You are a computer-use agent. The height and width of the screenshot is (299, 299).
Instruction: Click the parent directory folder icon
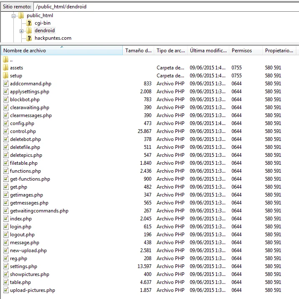6,59
